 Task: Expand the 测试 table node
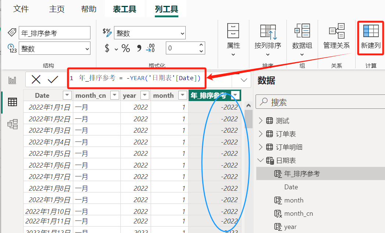point(260,121)
